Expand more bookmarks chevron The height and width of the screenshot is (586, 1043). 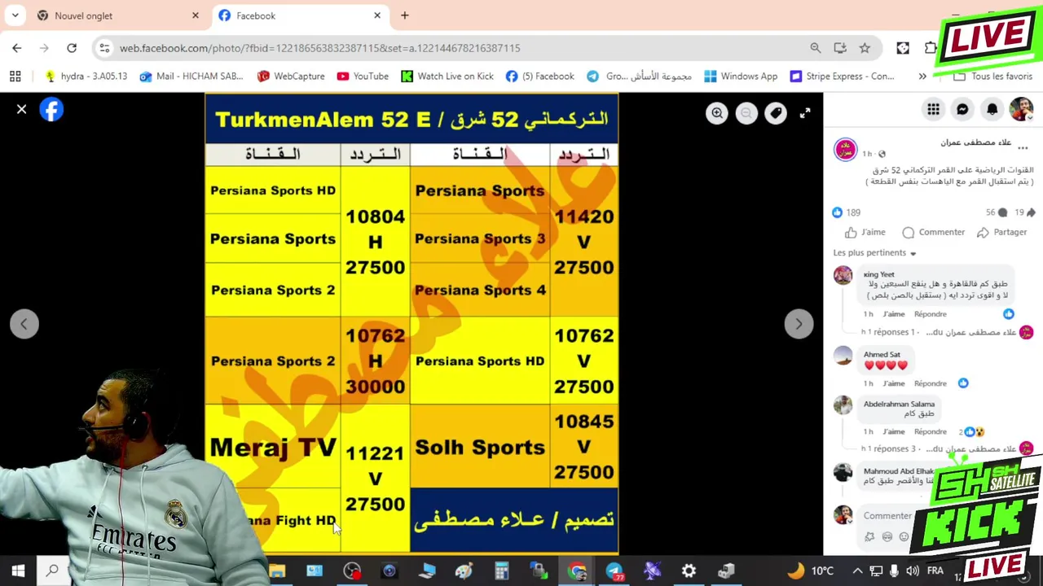pos(922,77)
